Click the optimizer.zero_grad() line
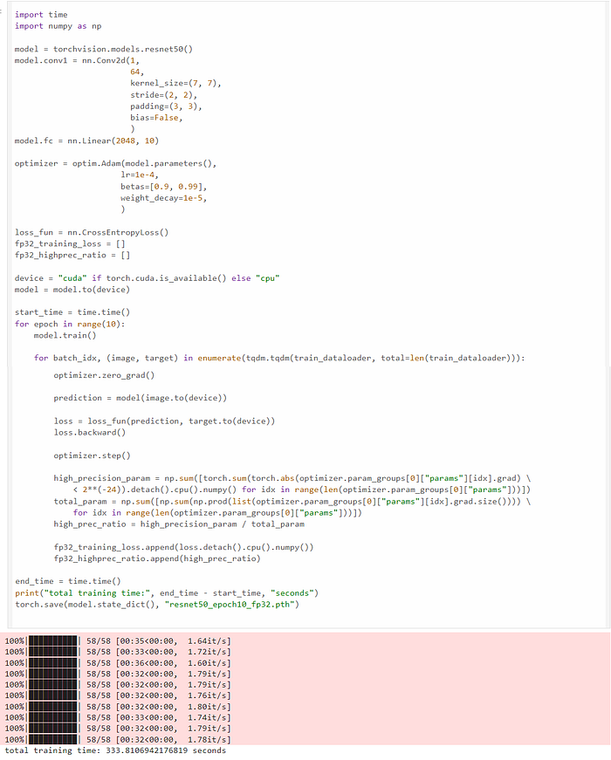 (x=104, y=375)
